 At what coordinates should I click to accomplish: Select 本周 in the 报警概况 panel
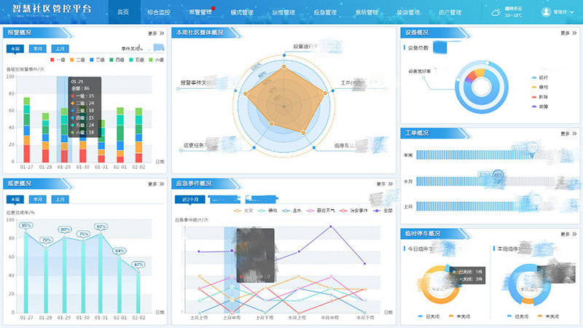tap(15, 49)
